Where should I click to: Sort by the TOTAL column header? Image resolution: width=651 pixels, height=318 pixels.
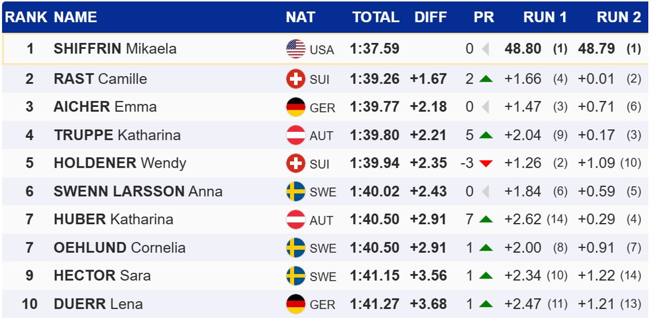(375, 17)
